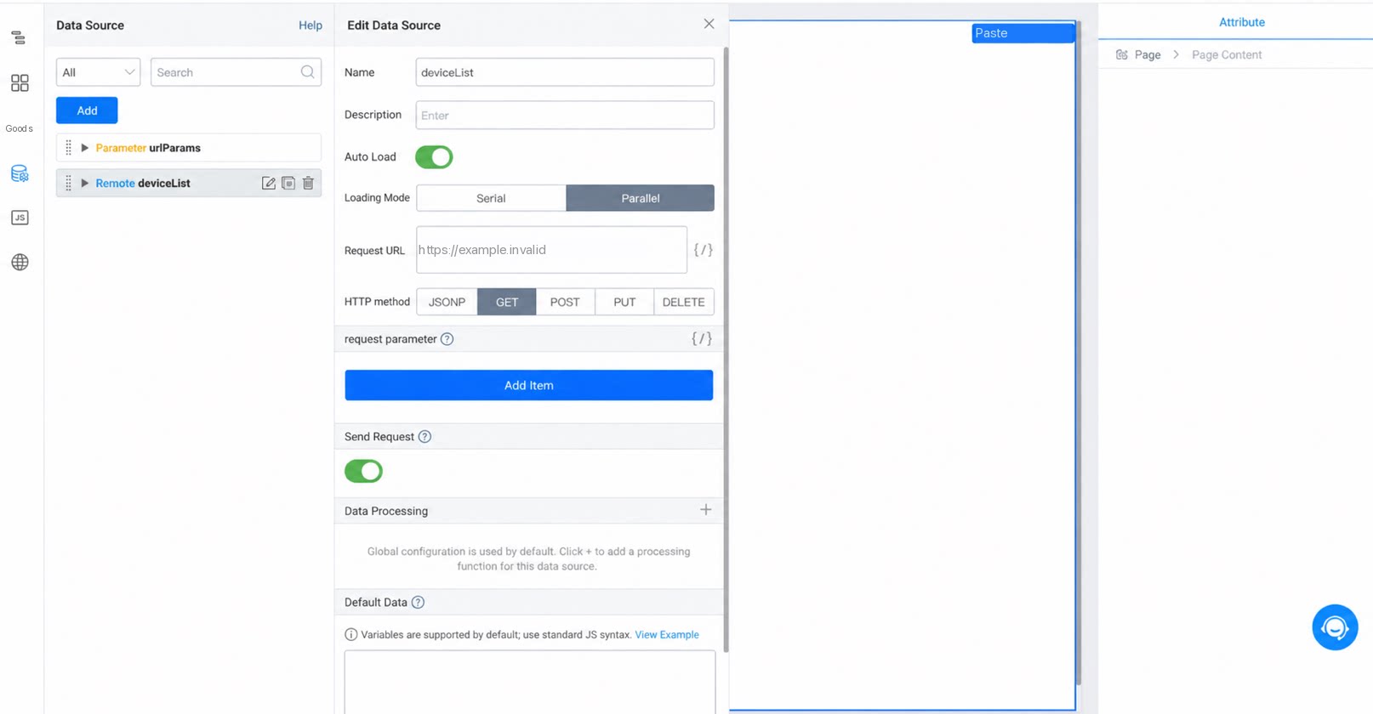Select the data source database icon
Image resolution: width=1373 pixels, height=714 pixels.
coord(20,173)
